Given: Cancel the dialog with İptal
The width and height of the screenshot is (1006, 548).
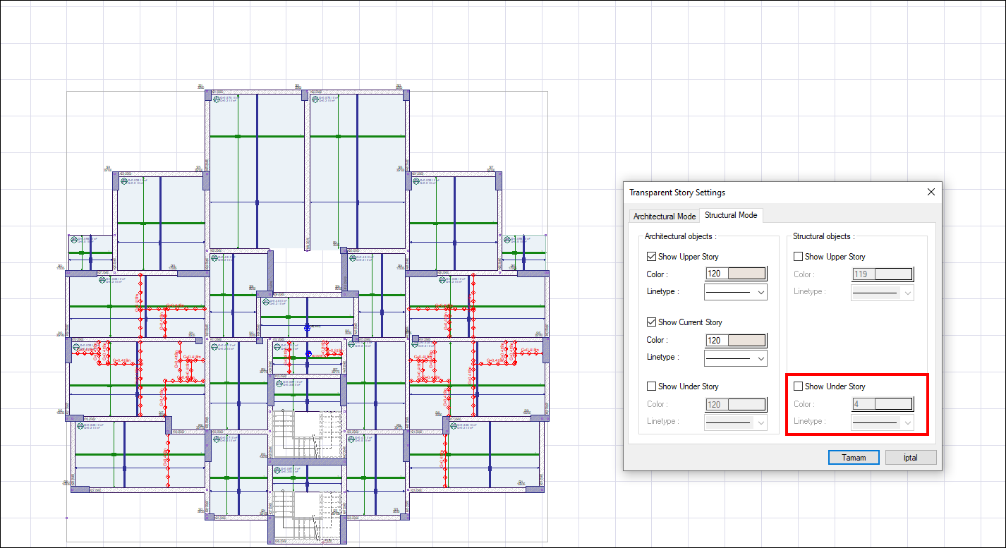Looking at the screenshot, I should coord(911,458).
